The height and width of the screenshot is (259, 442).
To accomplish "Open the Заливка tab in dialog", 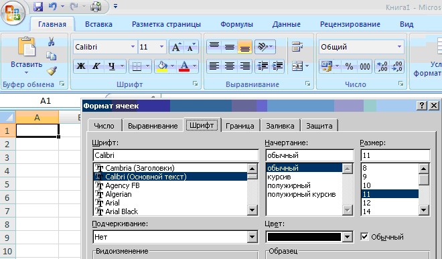I will coord(280,126).
